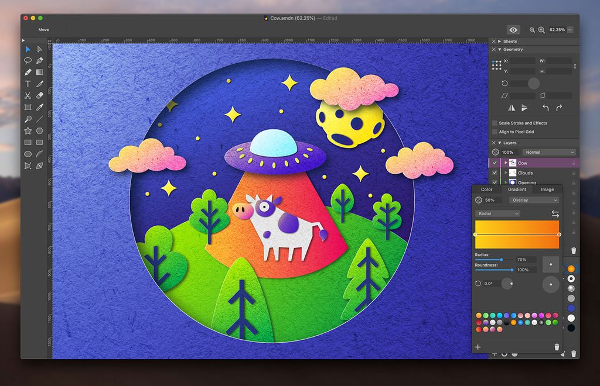Click the zoom level field showing 62.25%
This screenshot has height=386, width=600.
pyautogui.click(x=557, y=29)
